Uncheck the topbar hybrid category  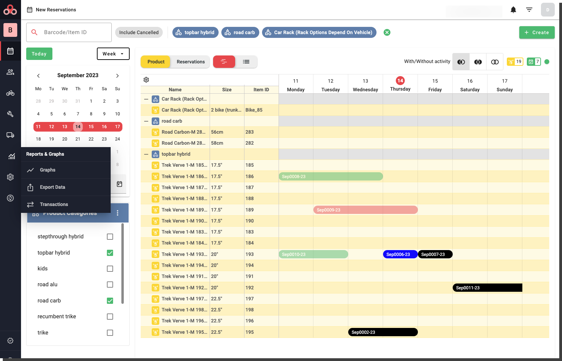point(110,253)
